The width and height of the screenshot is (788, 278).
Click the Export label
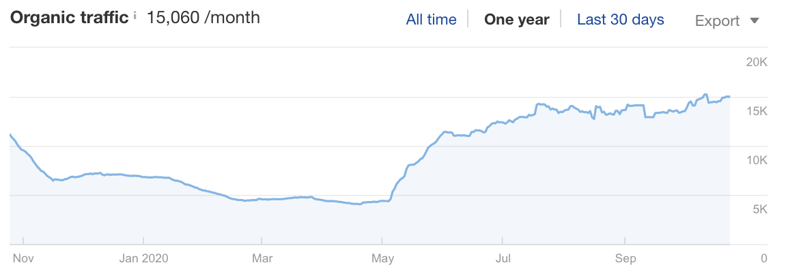tap(717, 20)
